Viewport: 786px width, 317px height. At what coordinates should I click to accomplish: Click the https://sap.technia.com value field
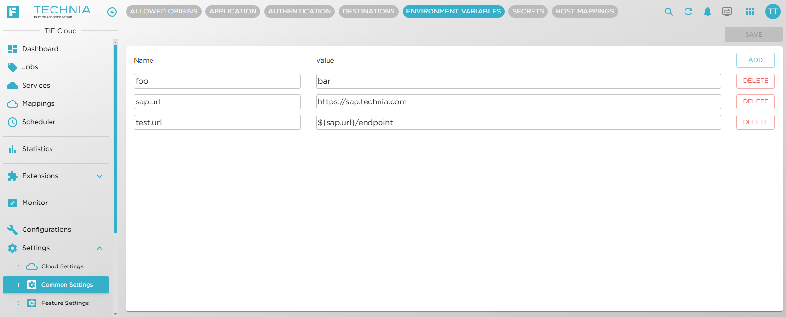coord(519,101)
